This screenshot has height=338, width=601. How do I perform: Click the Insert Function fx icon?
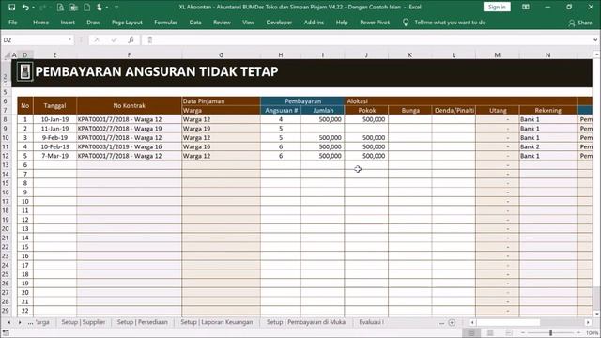point(131,39)
